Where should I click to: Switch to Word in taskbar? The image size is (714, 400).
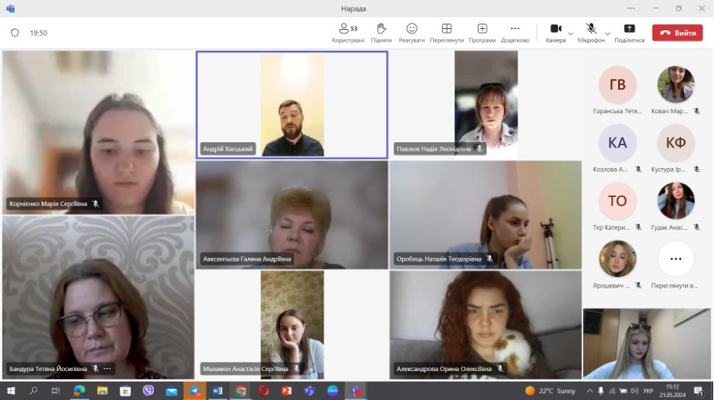point(218,391)
